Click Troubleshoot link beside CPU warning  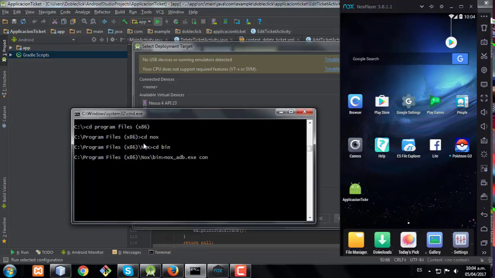(x=332, y=69)
